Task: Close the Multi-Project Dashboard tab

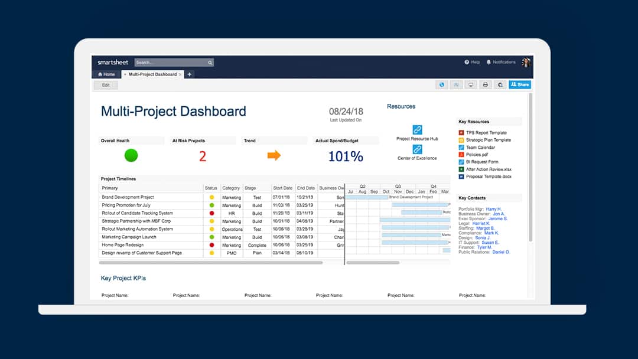Action: 180,74
